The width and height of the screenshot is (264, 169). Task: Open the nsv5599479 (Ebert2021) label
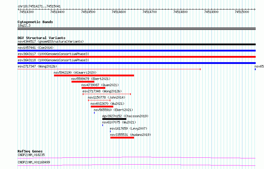coord(91,79)
